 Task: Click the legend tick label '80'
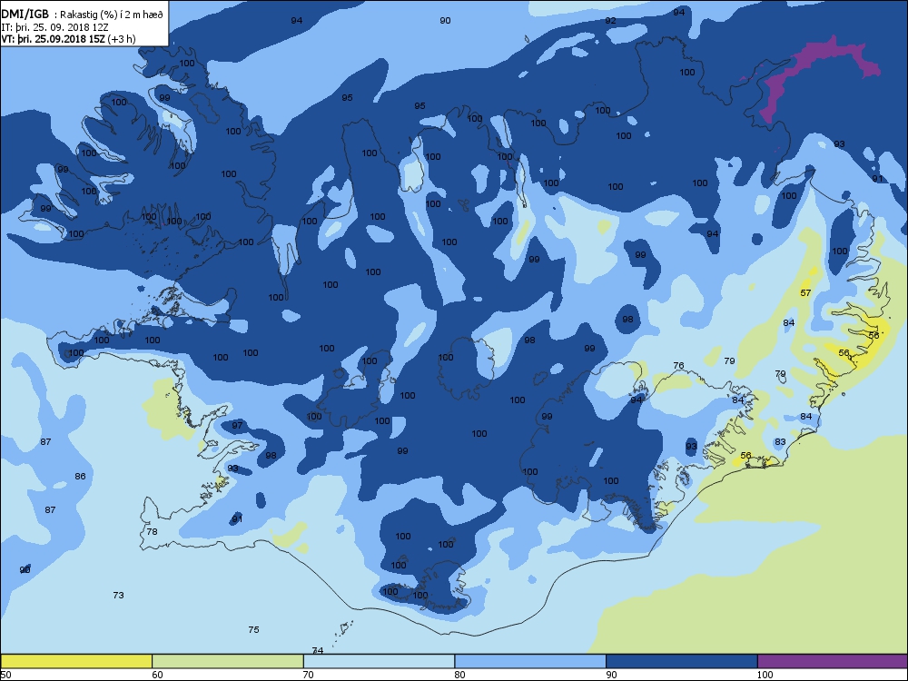coord(459,674)
